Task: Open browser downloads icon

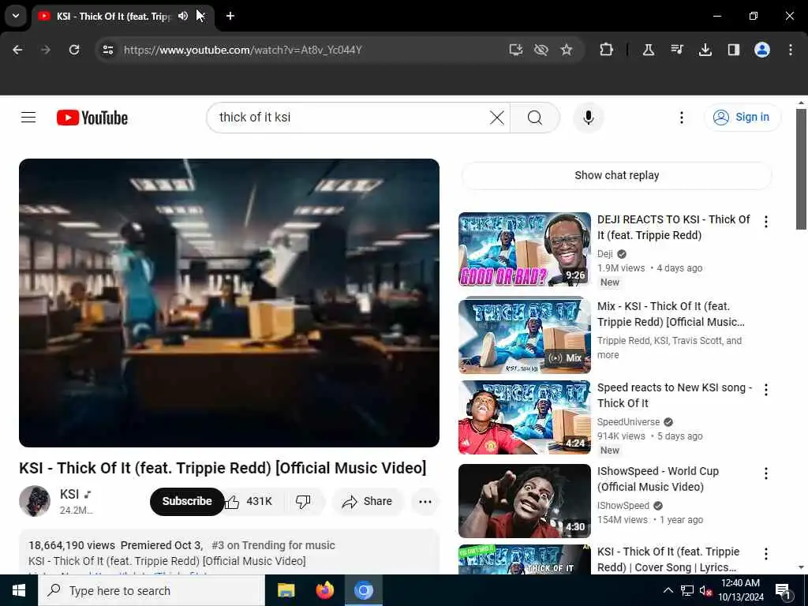Action: tap(705, 50)
